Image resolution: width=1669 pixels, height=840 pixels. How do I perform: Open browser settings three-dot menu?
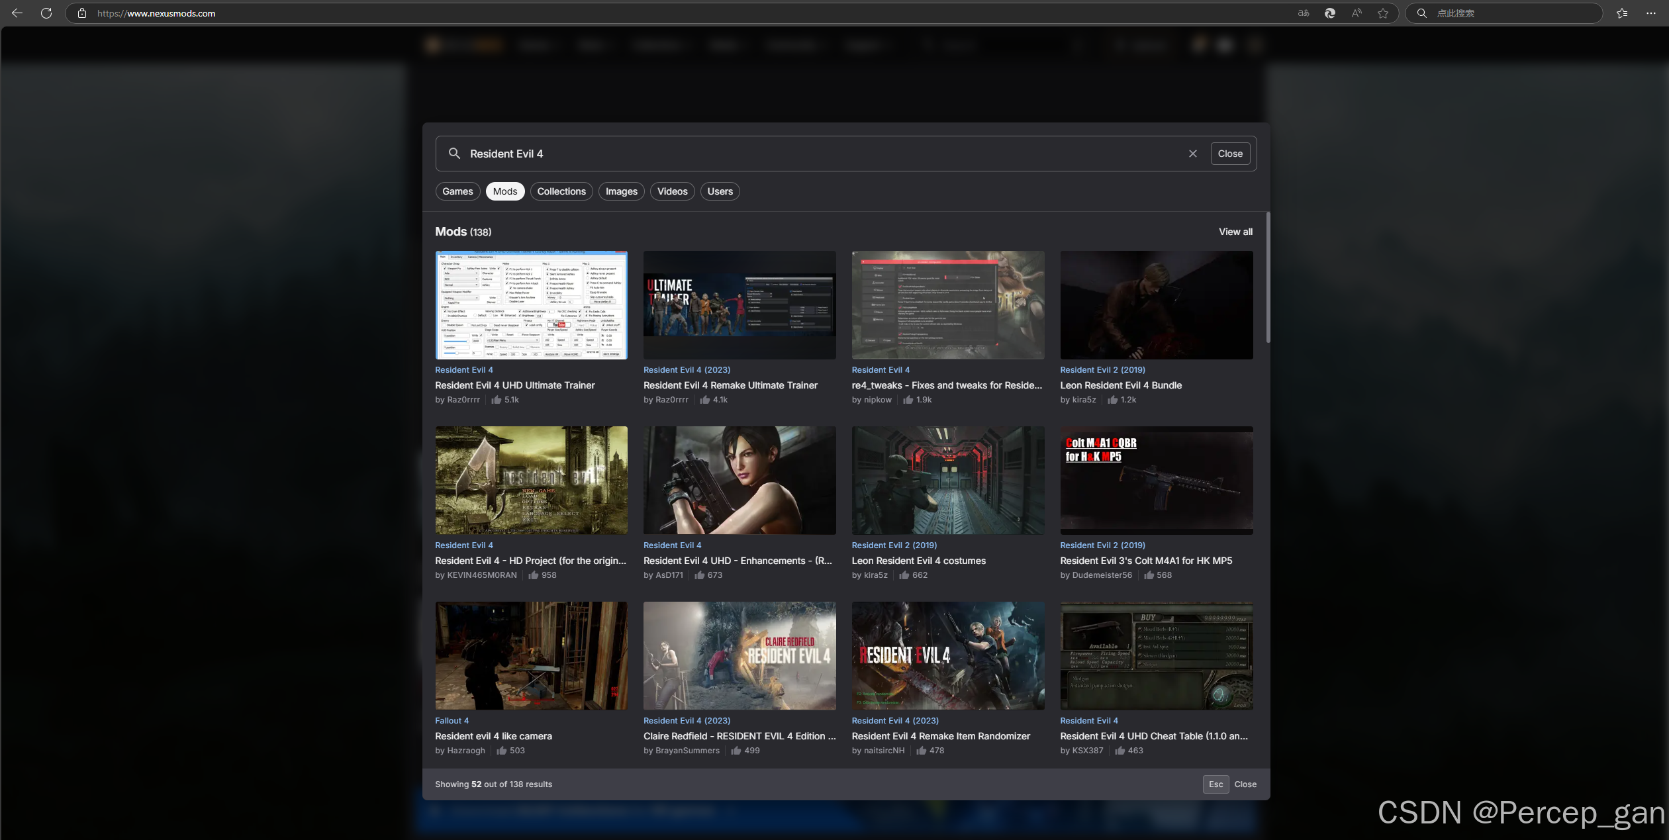coord(1651,13)
